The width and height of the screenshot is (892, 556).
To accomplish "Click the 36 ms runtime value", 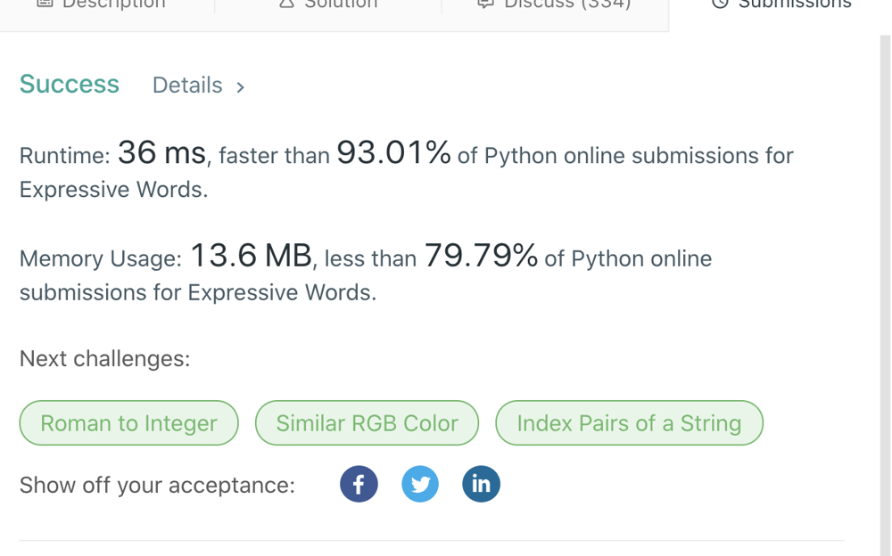I will tap(161, 153).
